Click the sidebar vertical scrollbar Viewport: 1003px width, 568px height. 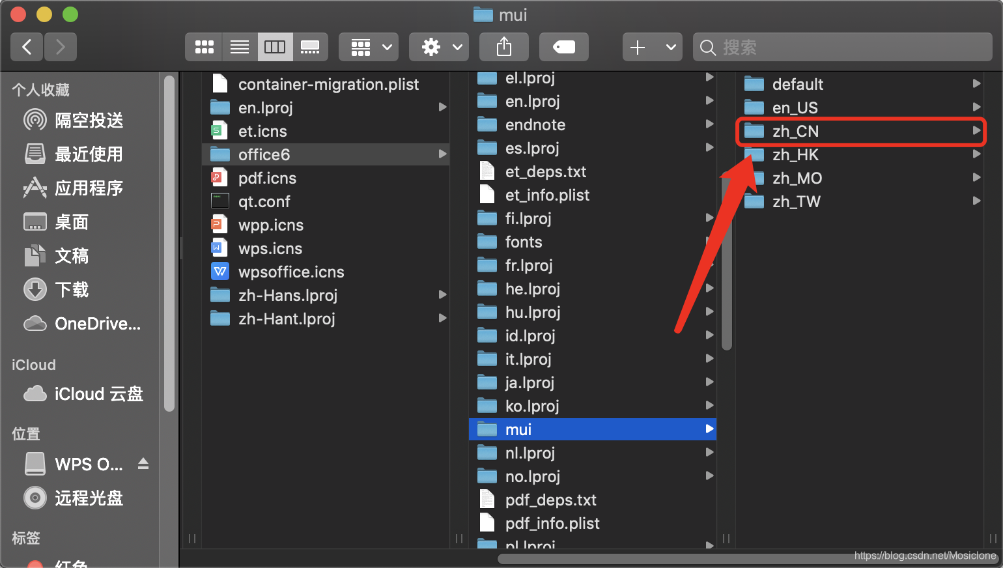tap(169, 244)
